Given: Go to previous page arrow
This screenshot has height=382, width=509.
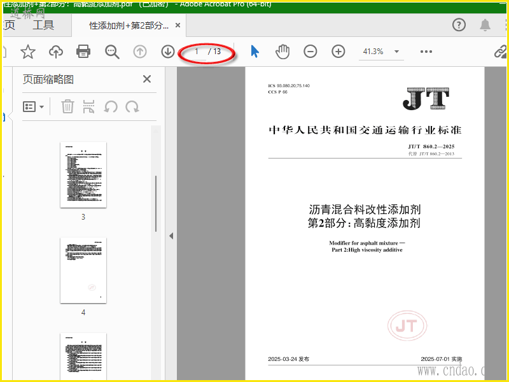Looking at the screenshot, I should click(140, 52).
